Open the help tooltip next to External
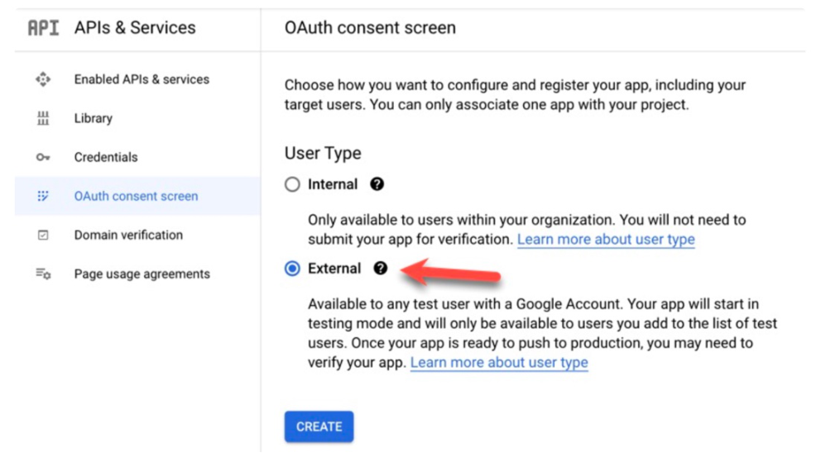Image resolution: width=821 pixels, height=453 pixels. (x=381, y=269)
